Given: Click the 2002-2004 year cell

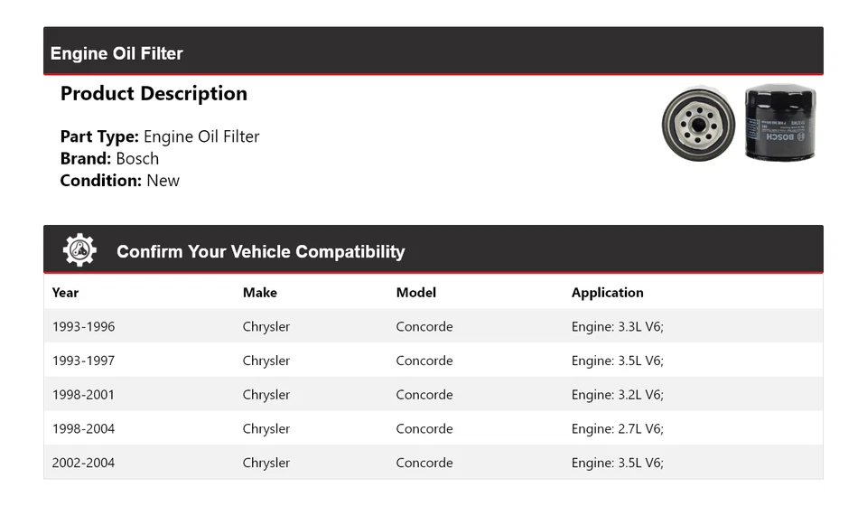Looking at the screenshot, I should coord(84,463).
